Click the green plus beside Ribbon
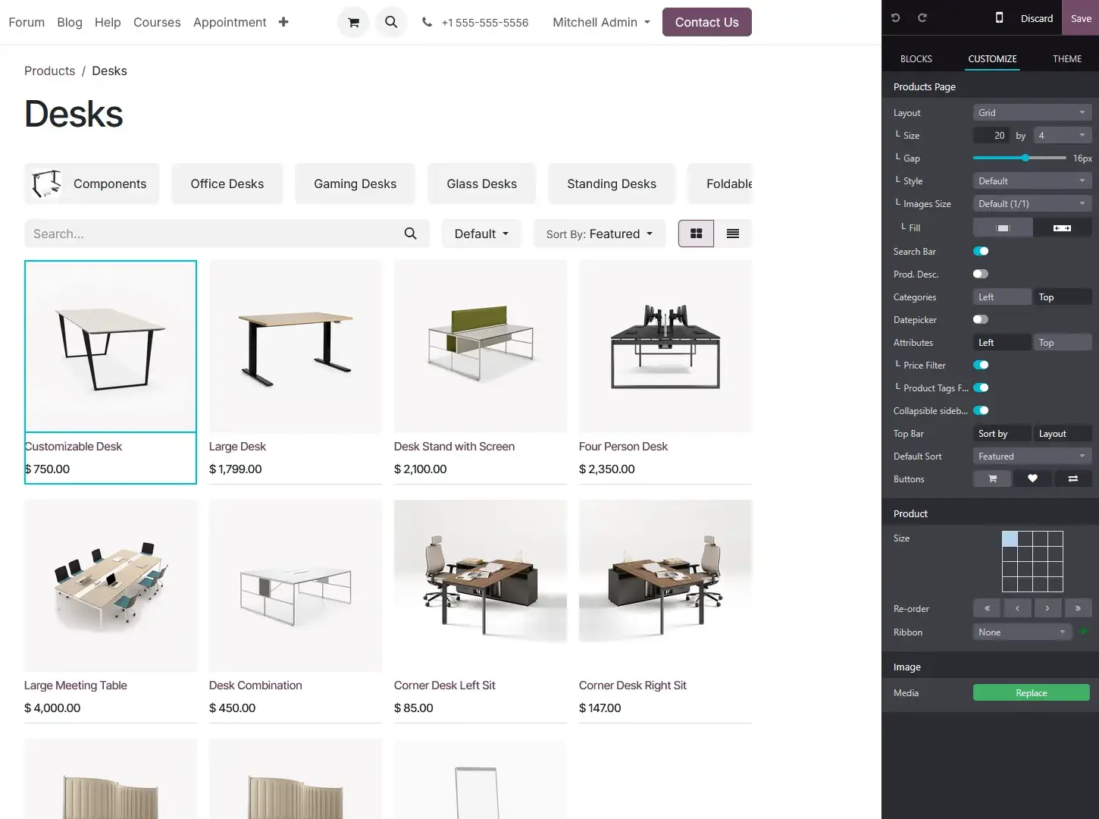 tap(1083, 632)
